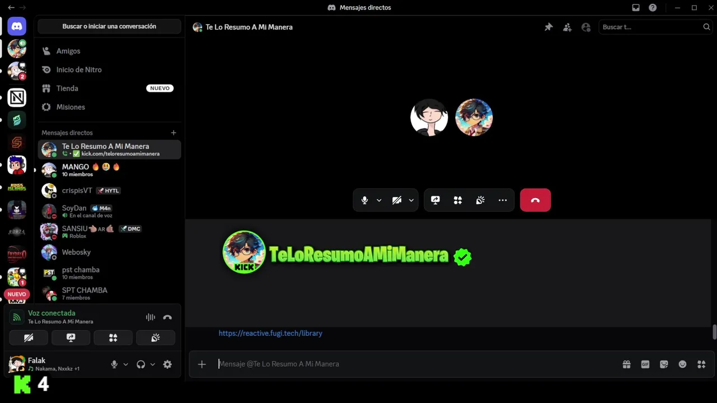Viewport: 717px width, 403px height.
Task: Open attachment plus button in message bar
Action: 202,364
